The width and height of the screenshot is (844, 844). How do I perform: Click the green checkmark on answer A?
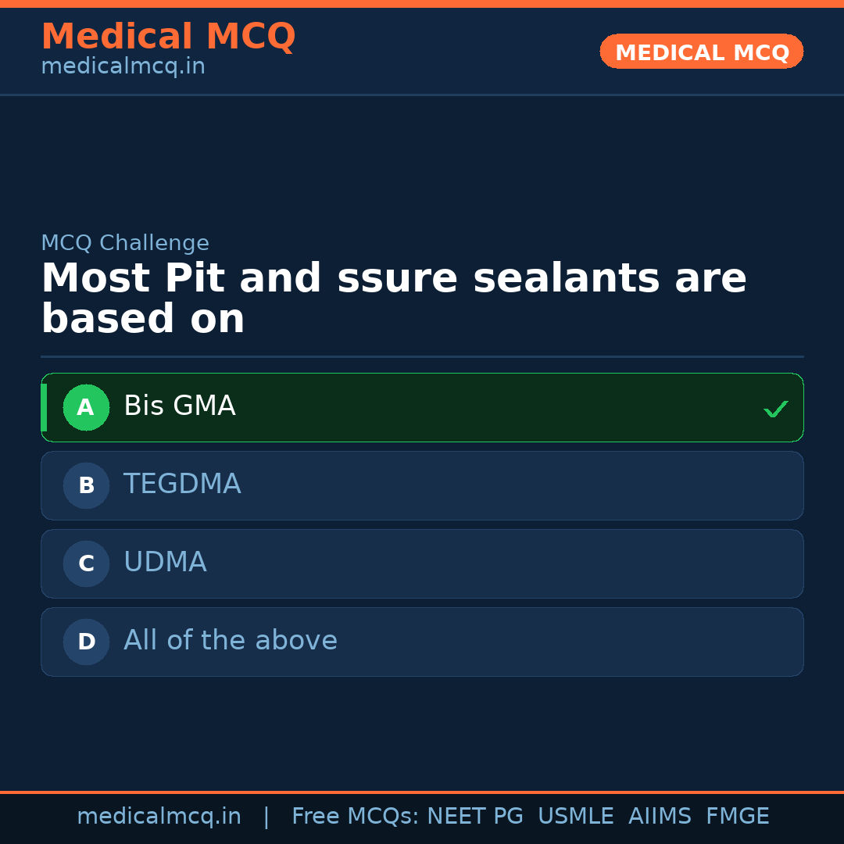tap(775, 407)
